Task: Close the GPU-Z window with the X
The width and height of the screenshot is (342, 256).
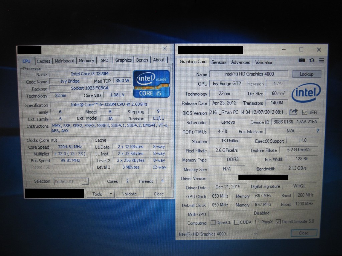Action: [x=319, y=50]
